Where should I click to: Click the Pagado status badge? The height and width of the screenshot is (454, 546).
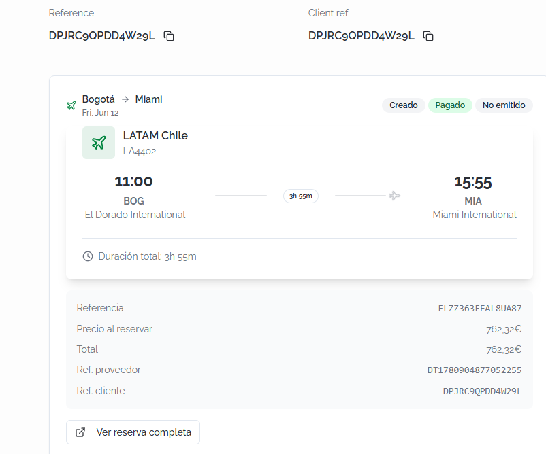point(450,105)
